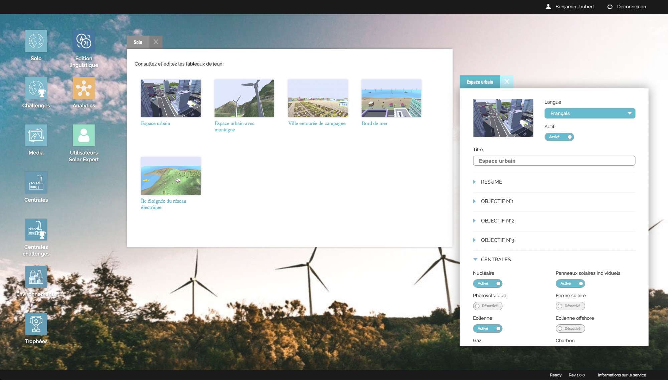Open the Centrales factory icon
Image resolution: width=668 pixels, height=380 pixels.
(36, 183)
